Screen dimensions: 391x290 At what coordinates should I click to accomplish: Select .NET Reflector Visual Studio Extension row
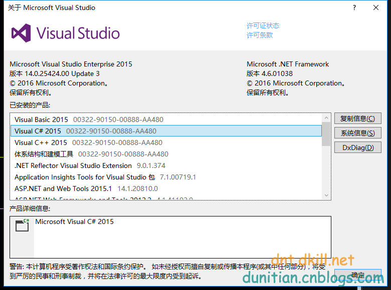pyautogui.click(x=166, y=165)
